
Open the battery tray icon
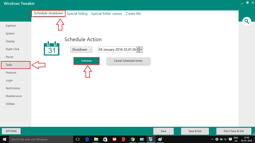[x=221, y=139]
